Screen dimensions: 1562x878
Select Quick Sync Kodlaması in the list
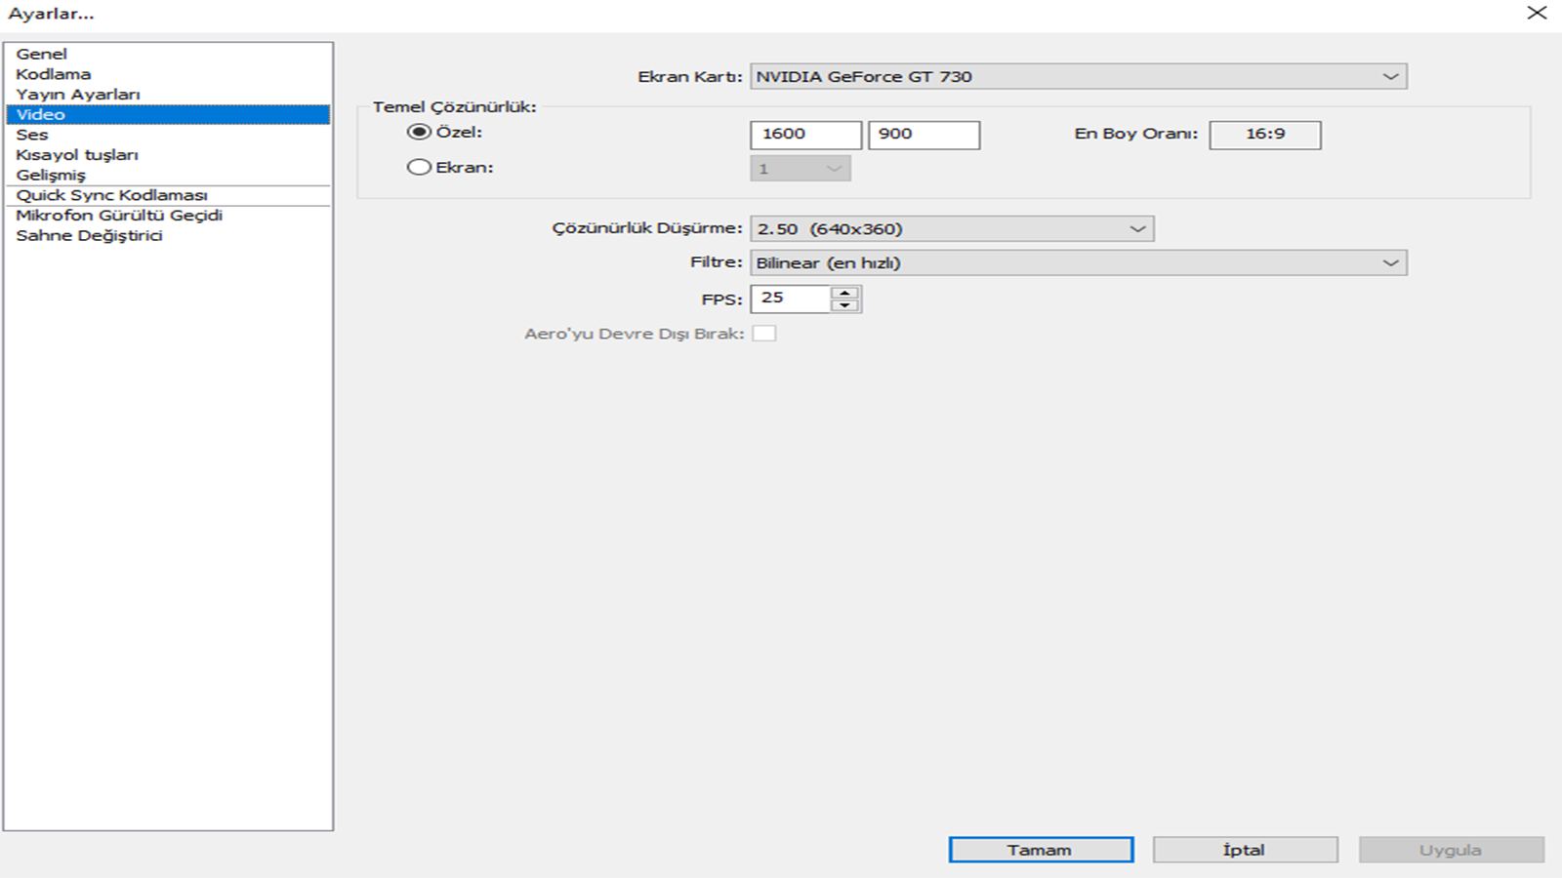pyautogui.click(x=168, y=195)
